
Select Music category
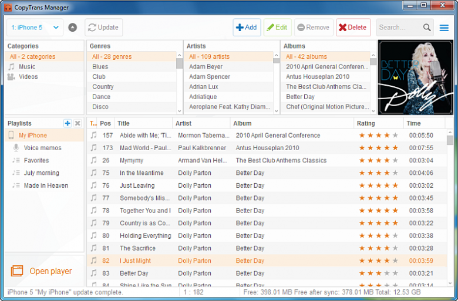(x=27, y=67)
